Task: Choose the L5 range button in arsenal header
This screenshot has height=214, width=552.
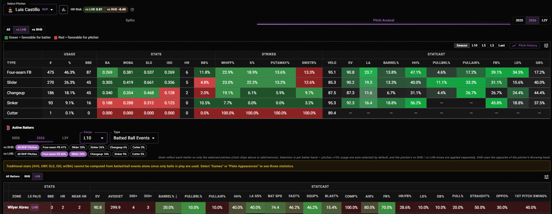Action: (x=484, y=46)
